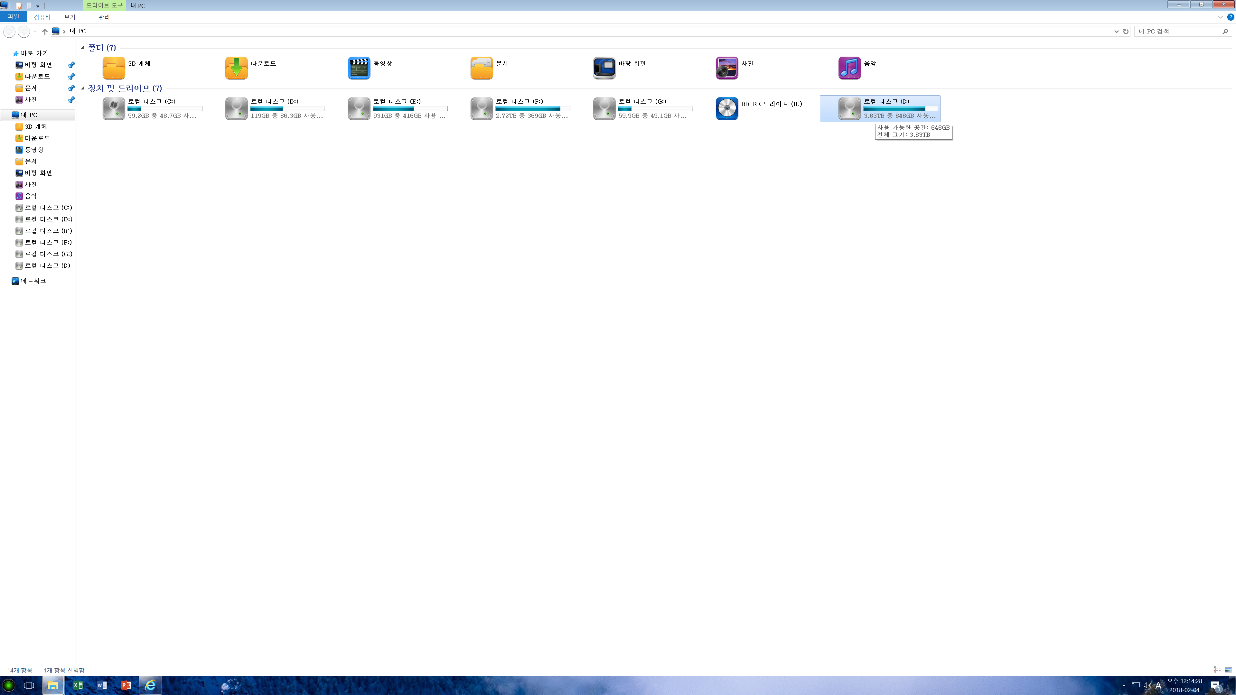Viewport: 1236px width, 695px height.
Task: Click the Start button on taskbar
Action: point(8,685)
